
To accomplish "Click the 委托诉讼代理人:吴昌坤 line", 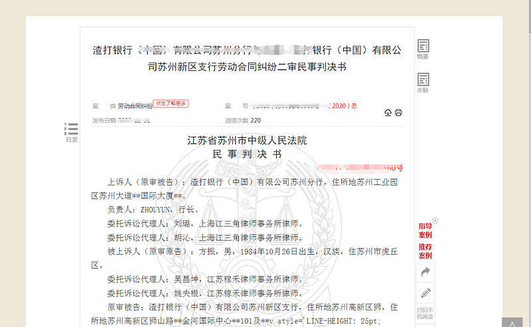I will [x=205, y=279].
